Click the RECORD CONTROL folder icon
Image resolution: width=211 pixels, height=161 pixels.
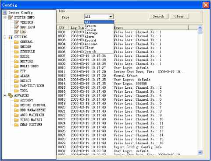pos(16,105)
